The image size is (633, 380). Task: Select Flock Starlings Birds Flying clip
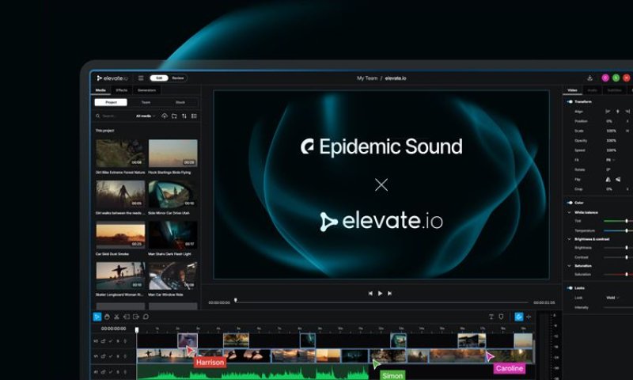tap(172, 153)
